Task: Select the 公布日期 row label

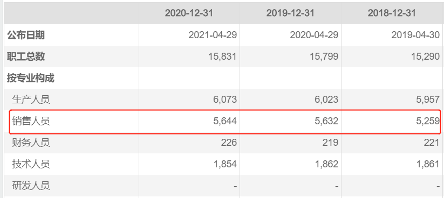Action: pos(26,35)
